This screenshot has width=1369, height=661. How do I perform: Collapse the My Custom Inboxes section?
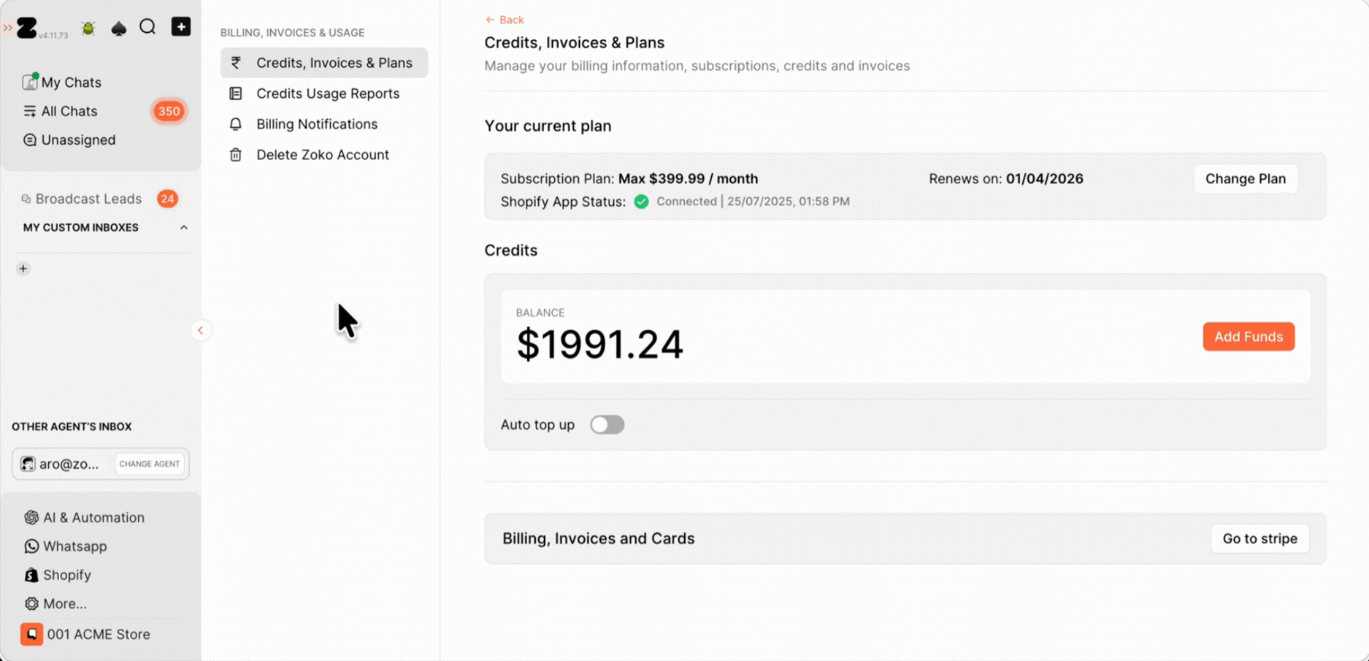184,228
